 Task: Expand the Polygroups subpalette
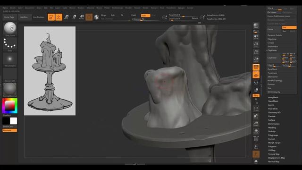coord(273,136)
